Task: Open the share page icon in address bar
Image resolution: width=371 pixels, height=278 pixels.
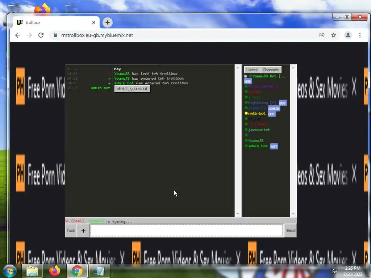Action: [322, 35]
